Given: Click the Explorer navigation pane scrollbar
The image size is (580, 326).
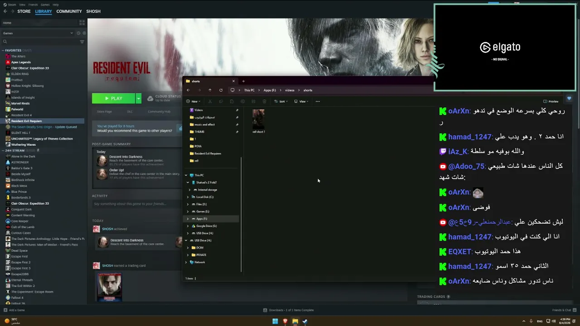Looking at the screenshot, I should pyautogui.click(x=241, y=214).
